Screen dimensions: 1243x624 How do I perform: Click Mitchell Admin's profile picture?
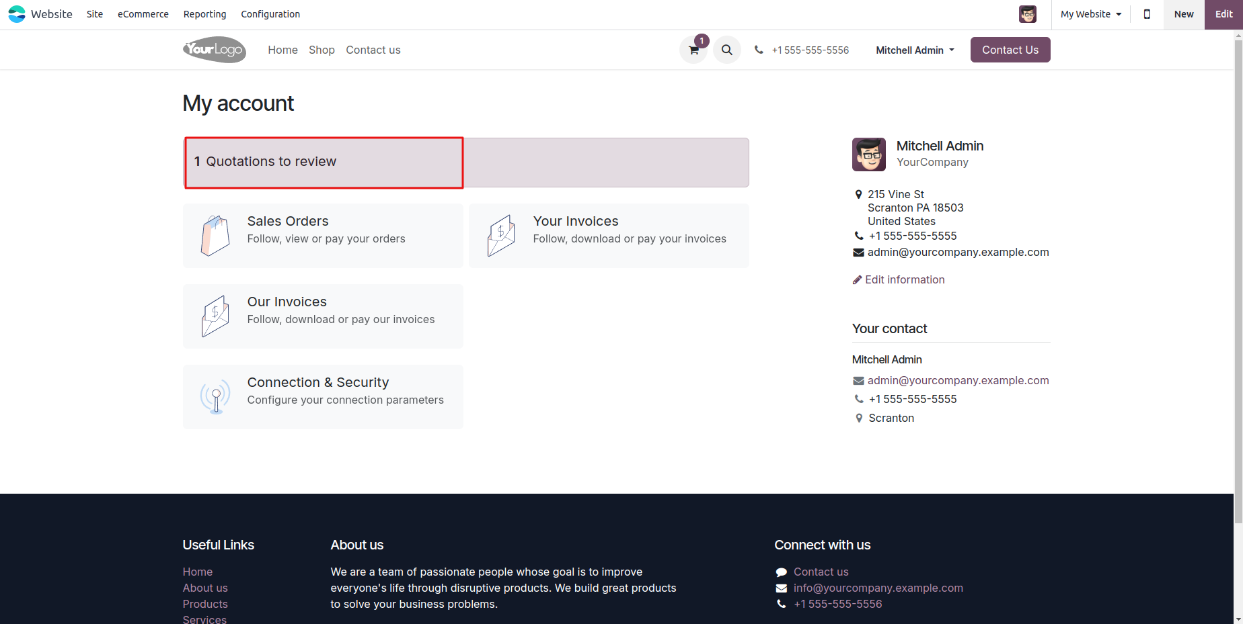868,154
